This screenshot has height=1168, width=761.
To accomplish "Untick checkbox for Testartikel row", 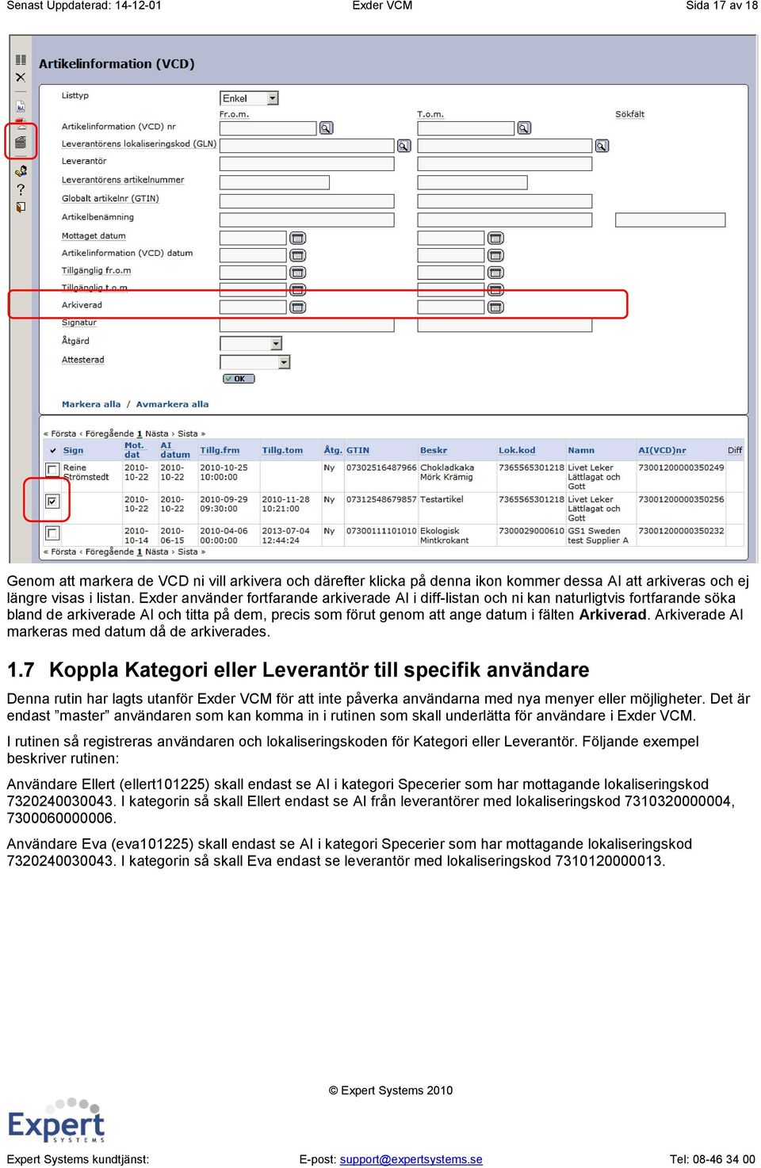I will pos(52,501).
